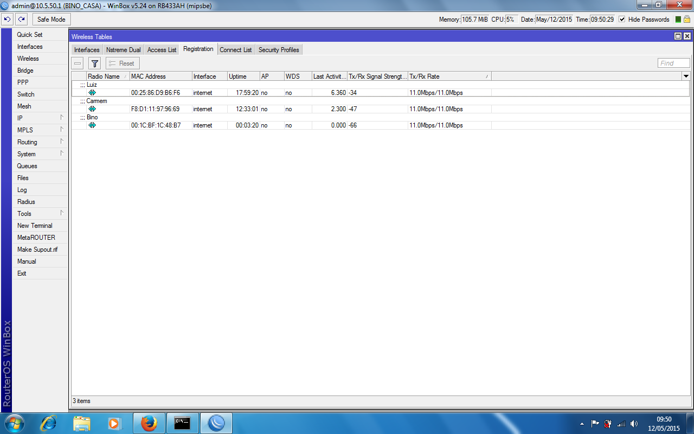
Task: Select MAC address F8:D1:11:97:96:69
Action: click(155, 109)
